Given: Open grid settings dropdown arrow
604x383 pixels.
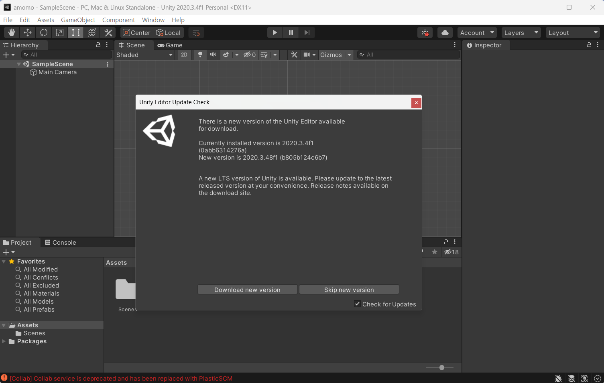Looking at the screenshot, I should coord(275,55).
